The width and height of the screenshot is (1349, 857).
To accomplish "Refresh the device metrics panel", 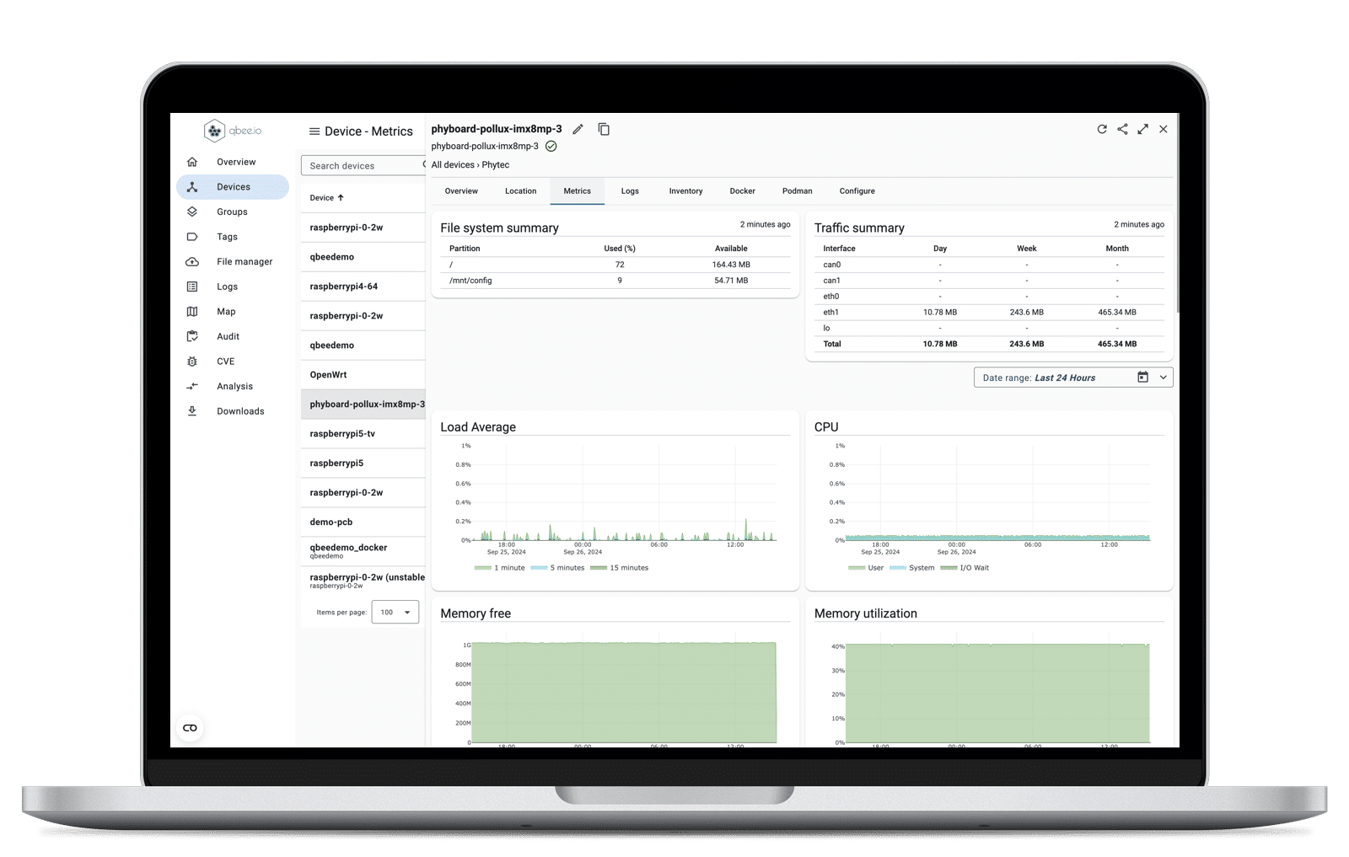I will coord(1101,129).
